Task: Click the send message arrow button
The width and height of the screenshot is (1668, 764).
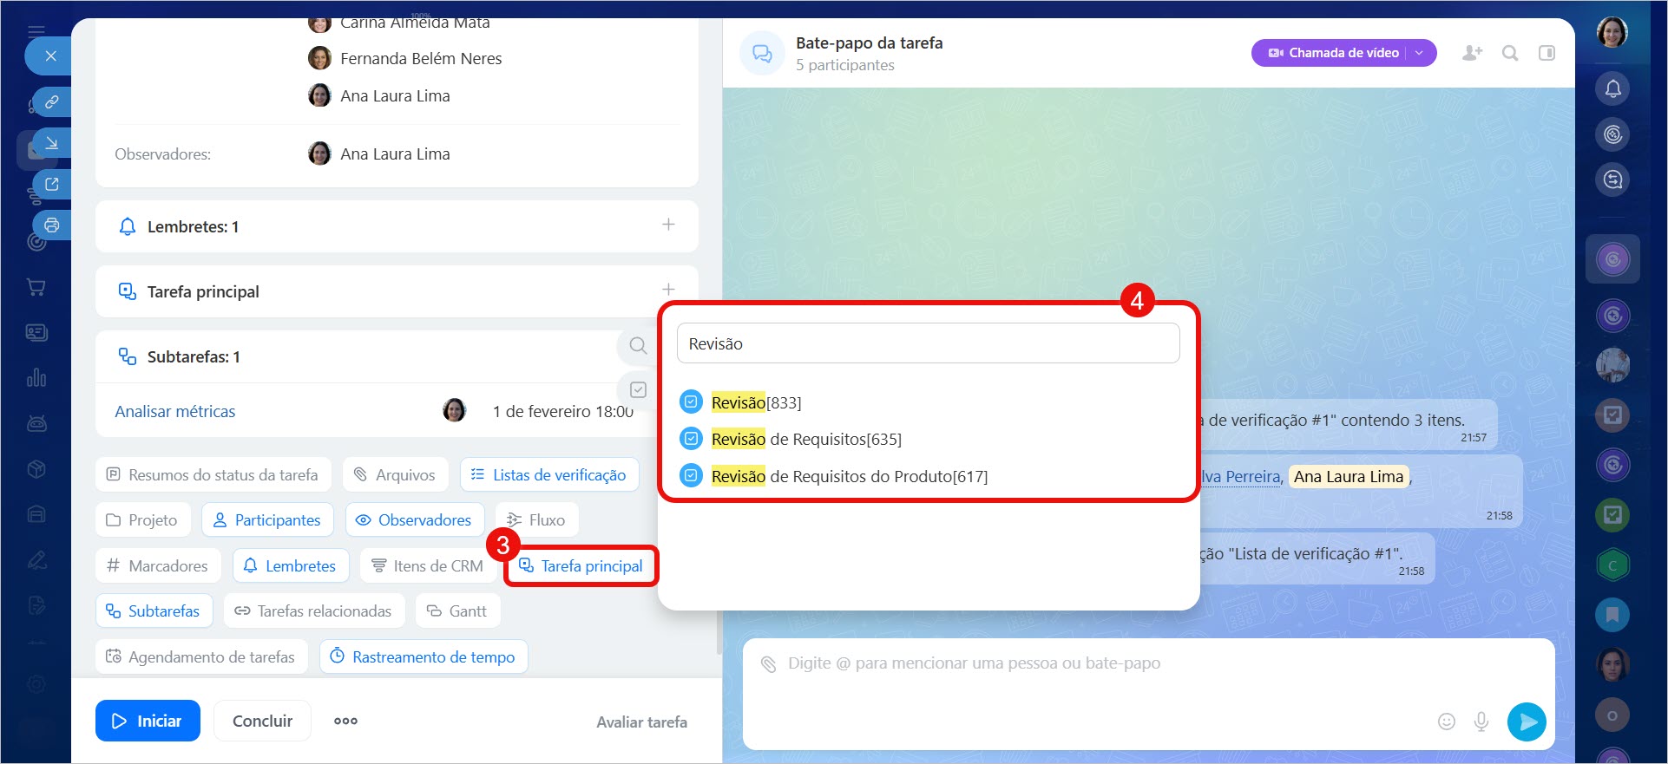Action: point(1526,722)
